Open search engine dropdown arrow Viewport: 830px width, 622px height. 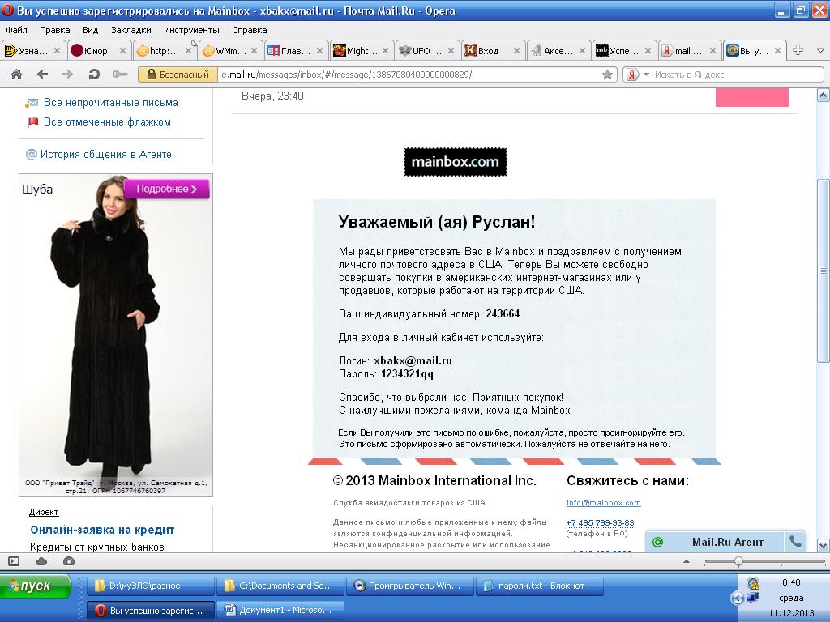click(x=646, y=75)
